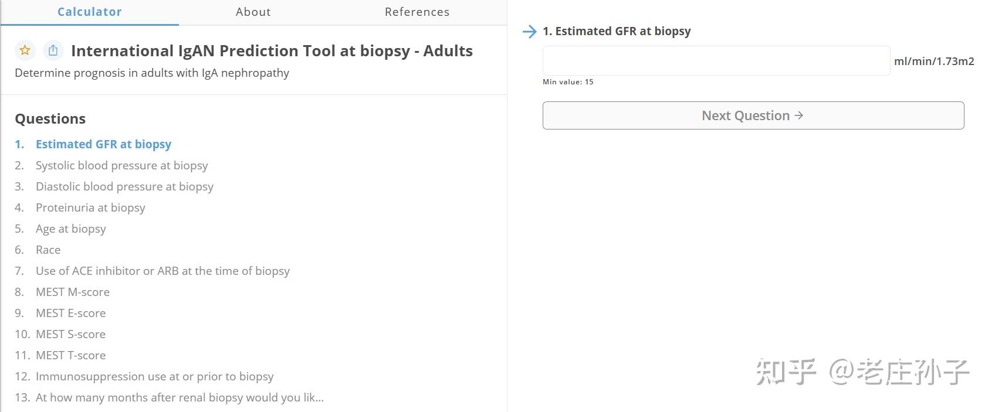
Task: Click the favorite star icon
Action: tap(25, 50)
